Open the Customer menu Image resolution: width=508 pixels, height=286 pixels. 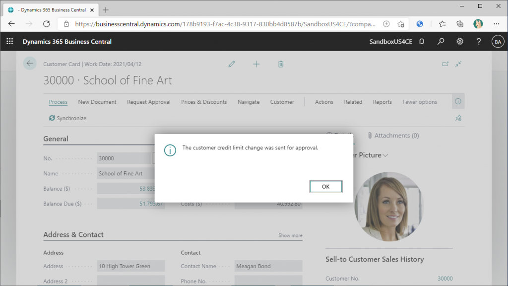pos(282,102)
